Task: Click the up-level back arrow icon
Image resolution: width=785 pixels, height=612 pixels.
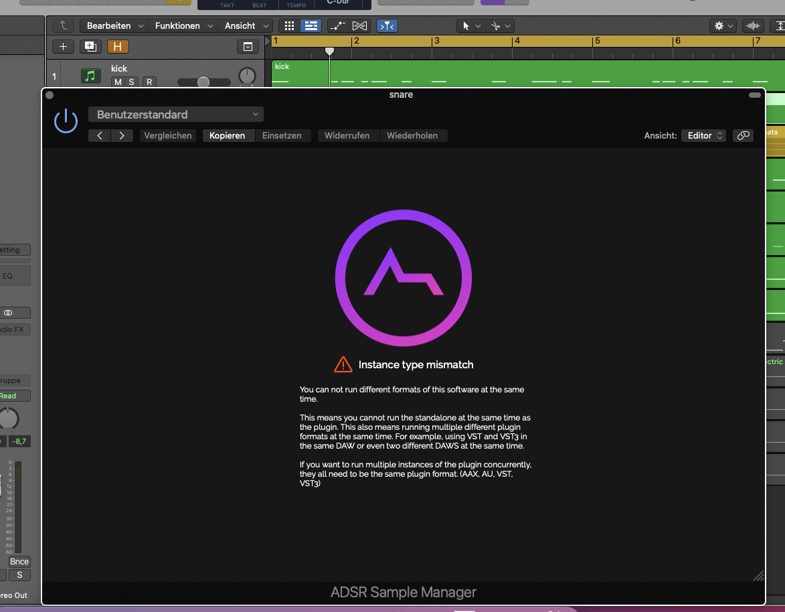Action: (x=63, y=25)
